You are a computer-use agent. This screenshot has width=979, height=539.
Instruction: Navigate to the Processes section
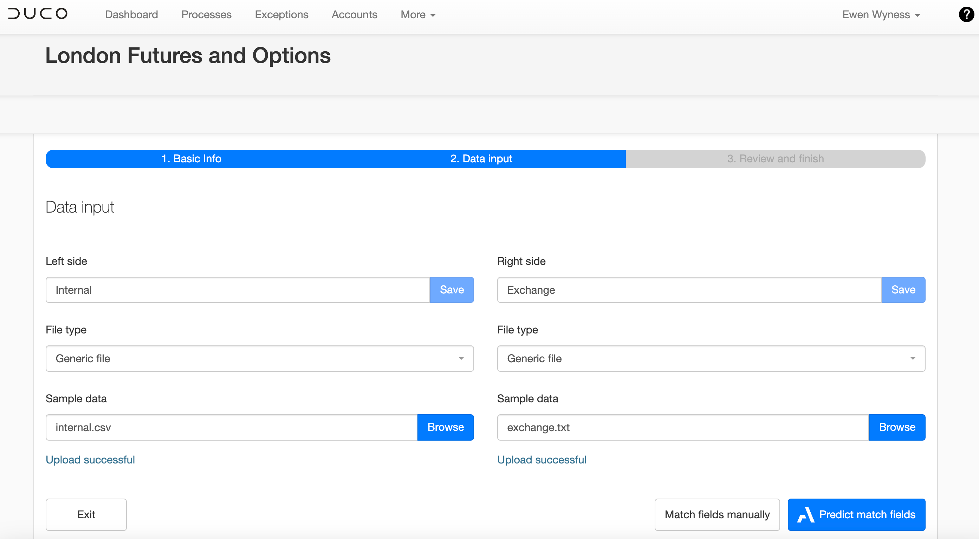[206, 15]
